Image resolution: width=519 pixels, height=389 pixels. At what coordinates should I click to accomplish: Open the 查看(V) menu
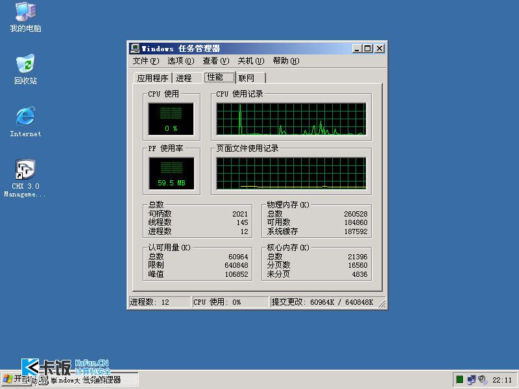(x=216, y=61)
